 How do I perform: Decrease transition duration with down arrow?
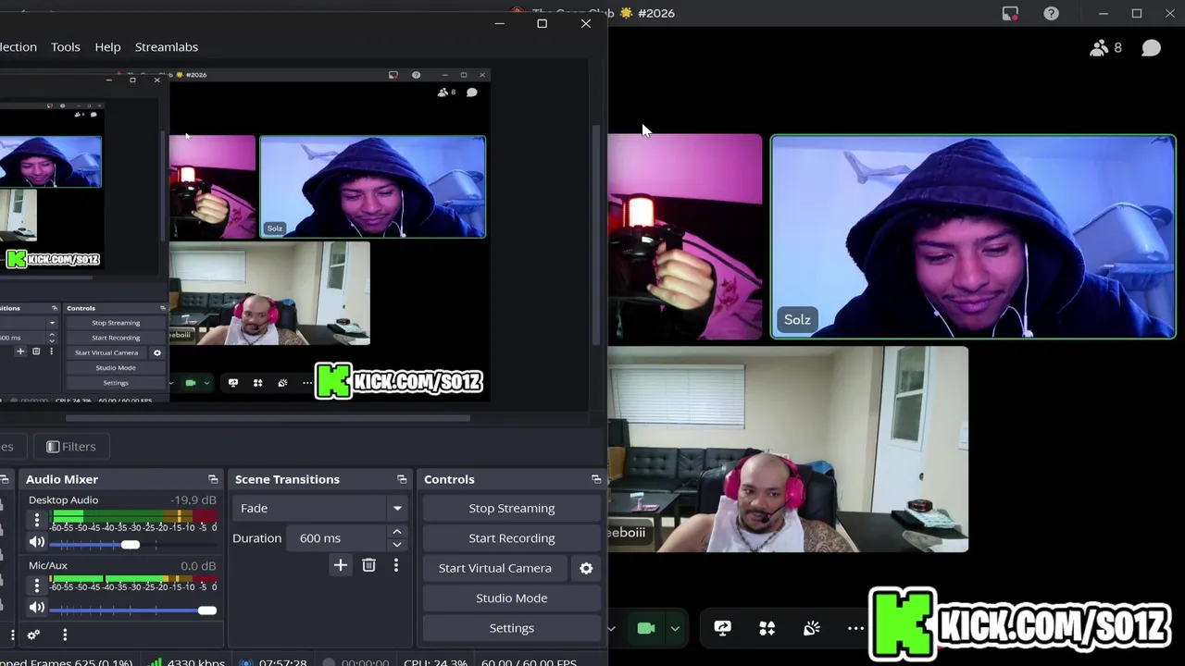click(397, 544)
